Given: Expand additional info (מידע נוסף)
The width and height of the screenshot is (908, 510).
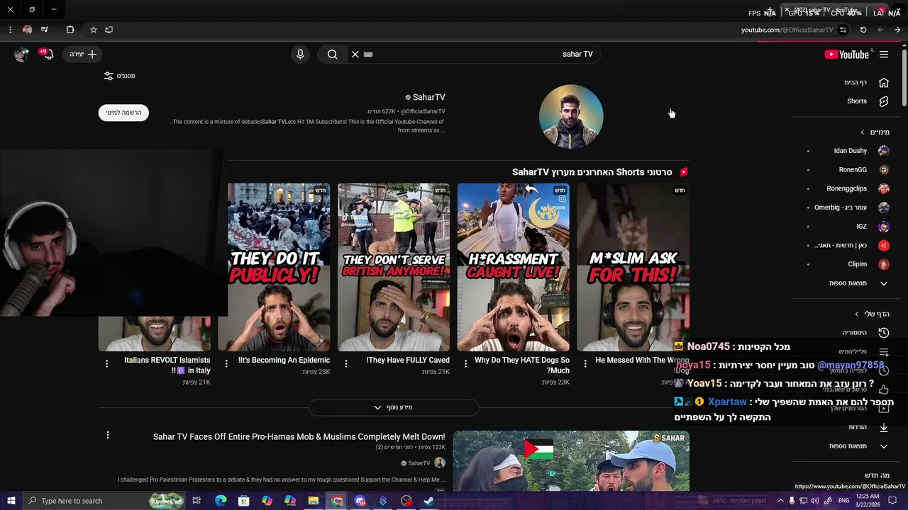Looking at the screenshot, I should pos(394,407).
